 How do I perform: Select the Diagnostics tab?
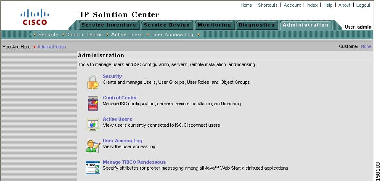pos(257,25)
